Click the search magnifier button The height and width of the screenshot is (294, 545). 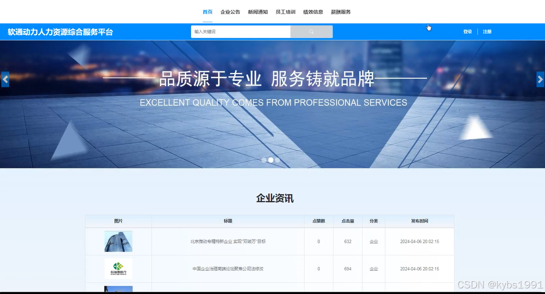(x=311, y=32)
